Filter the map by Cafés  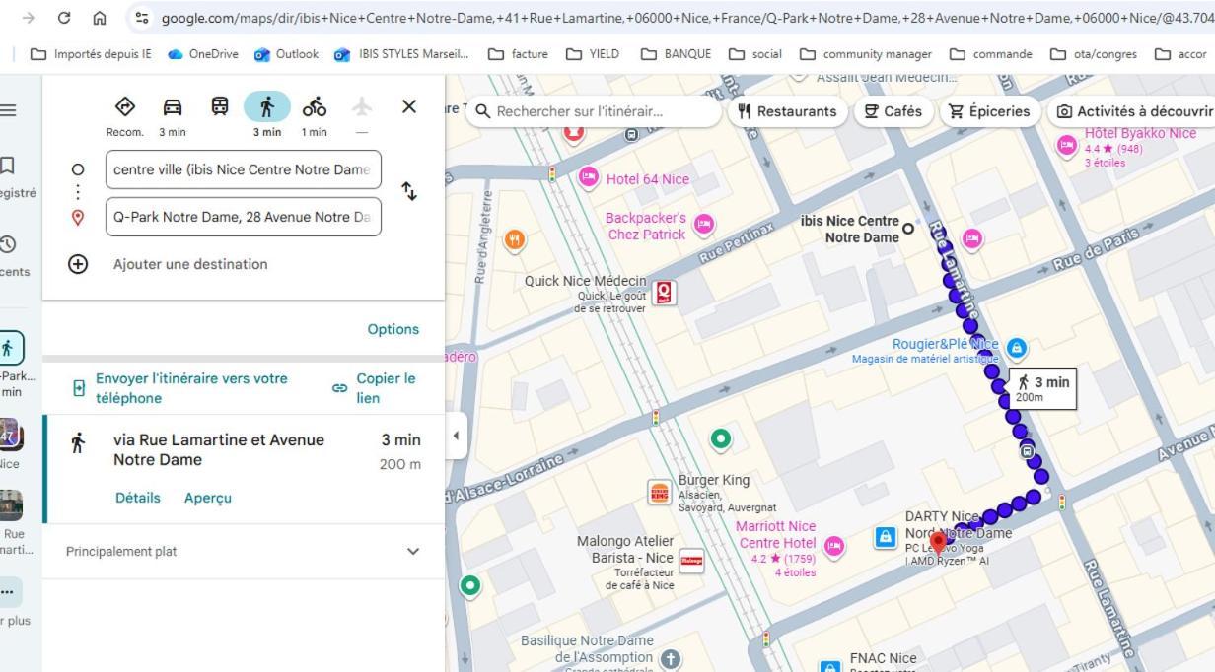click(893, 111)
